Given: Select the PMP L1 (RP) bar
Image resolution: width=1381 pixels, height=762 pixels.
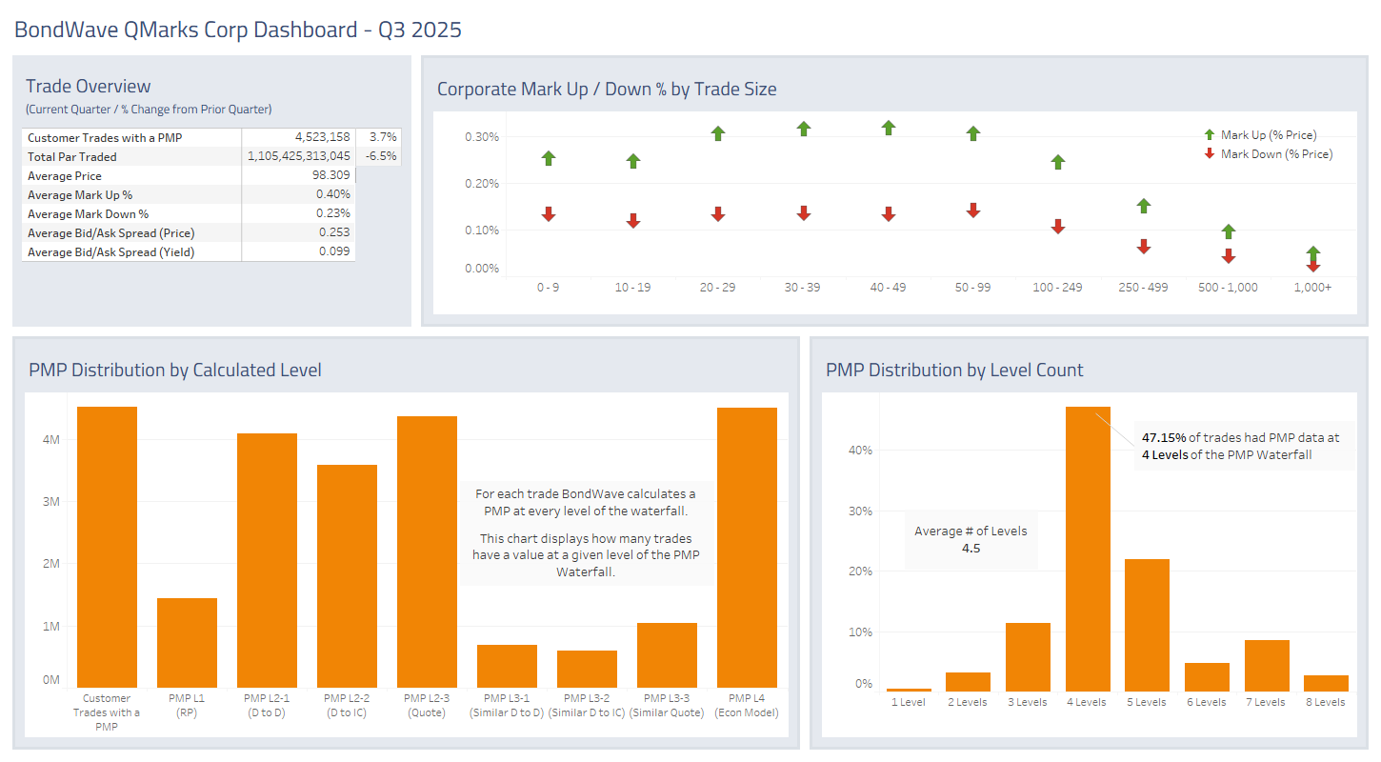Looking at the screenshot, I should 187,643.
